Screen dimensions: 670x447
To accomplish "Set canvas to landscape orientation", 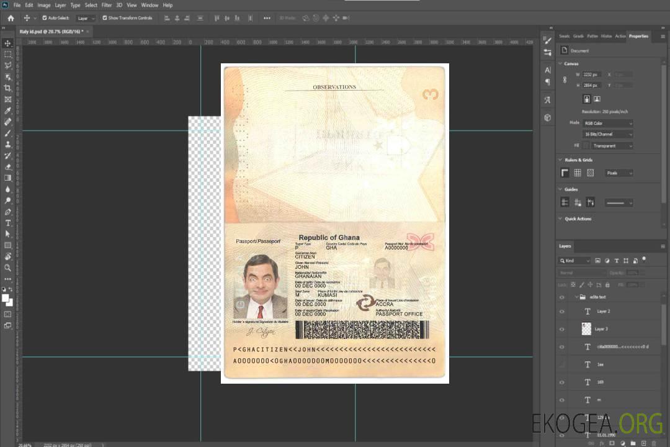I will click(597, 99).
